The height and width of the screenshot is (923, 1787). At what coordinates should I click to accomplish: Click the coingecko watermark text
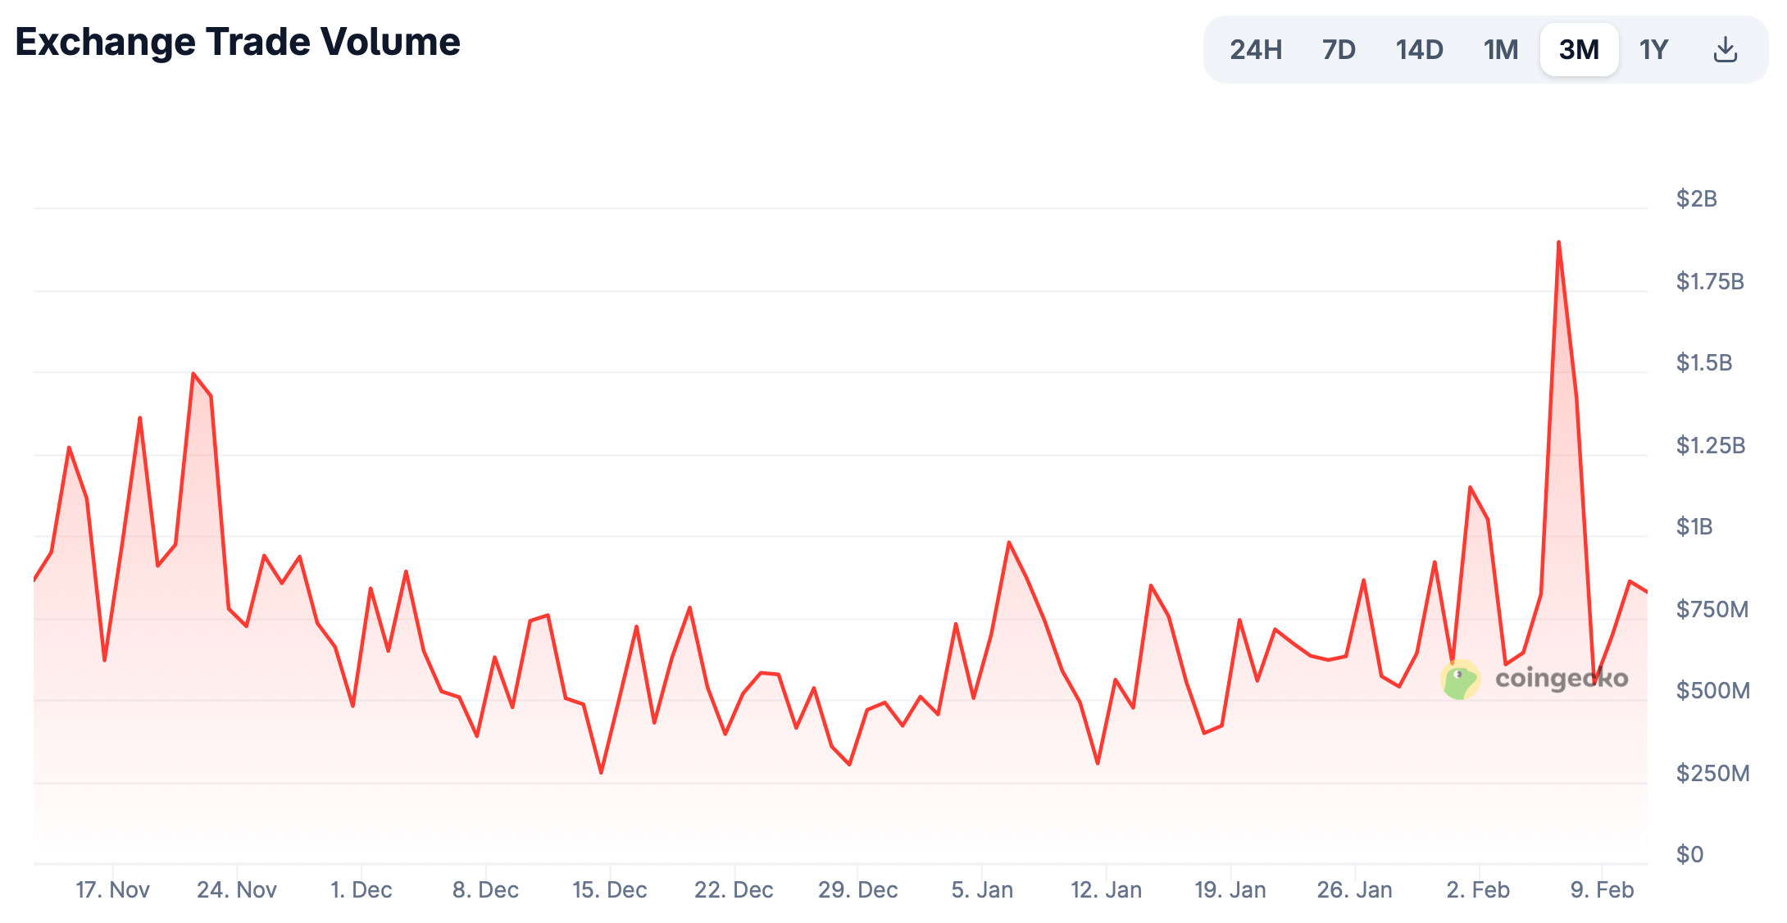point(1561,679)
